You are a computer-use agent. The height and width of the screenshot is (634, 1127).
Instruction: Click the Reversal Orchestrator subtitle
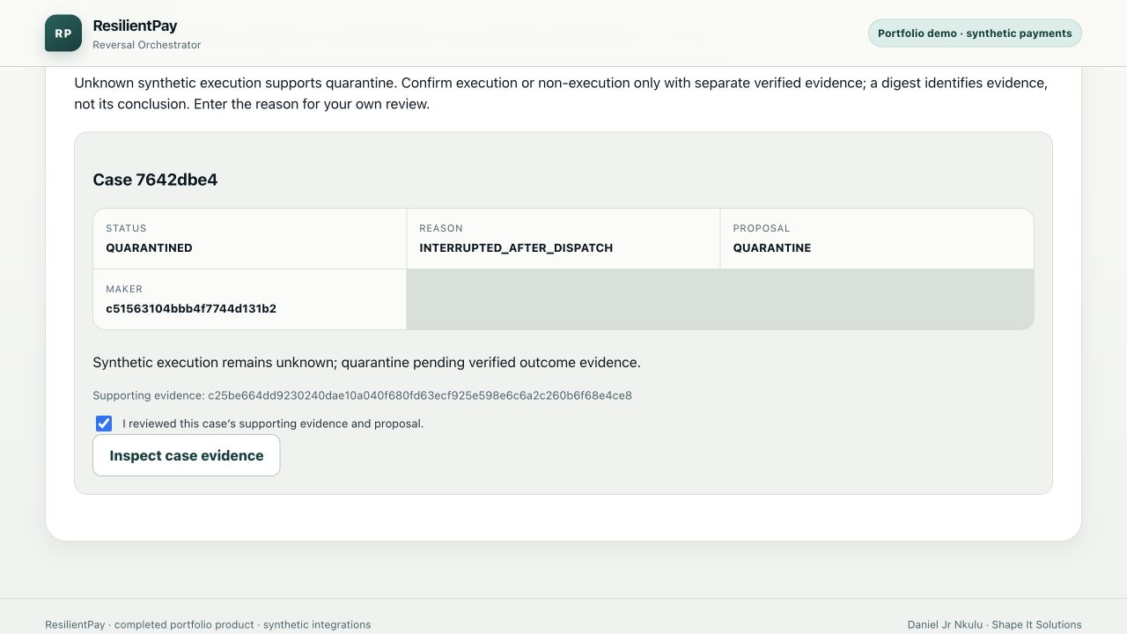pos(147,45)
